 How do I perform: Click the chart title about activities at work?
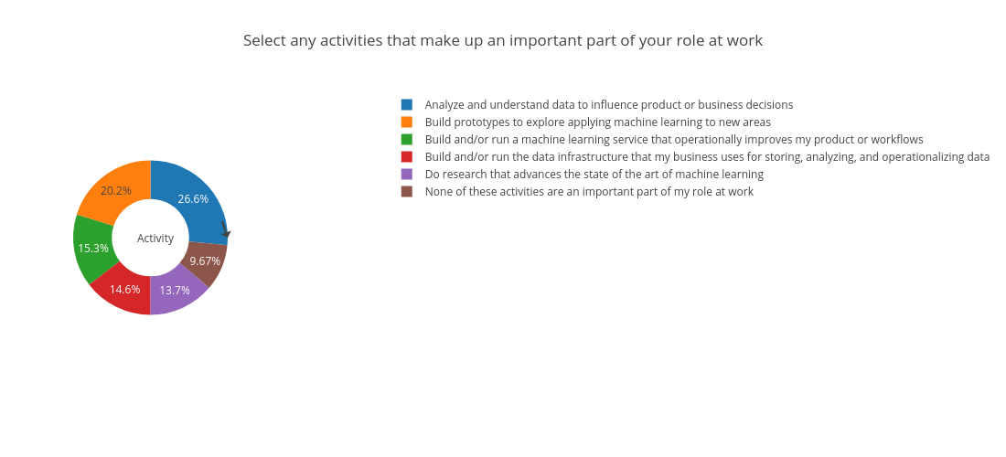tap(502, 40)
